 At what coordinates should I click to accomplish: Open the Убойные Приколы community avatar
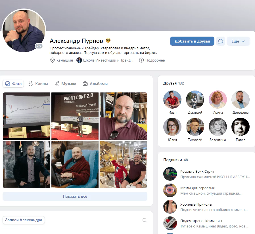pyautogui.click(x=170, y=207)
